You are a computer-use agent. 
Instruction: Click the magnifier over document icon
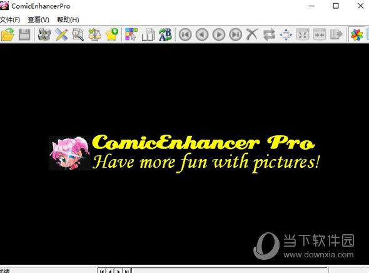(x=78, y=34)
